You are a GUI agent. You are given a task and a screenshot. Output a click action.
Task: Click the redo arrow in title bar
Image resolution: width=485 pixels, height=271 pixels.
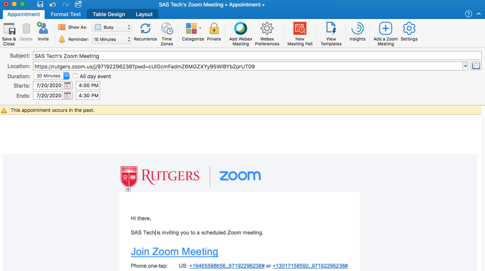coord(66,5)
